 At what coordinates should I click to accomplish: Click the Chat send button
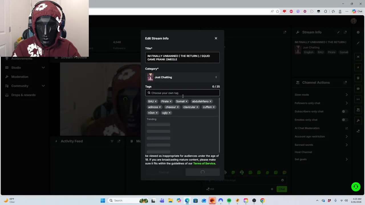[x=282, y=189]
